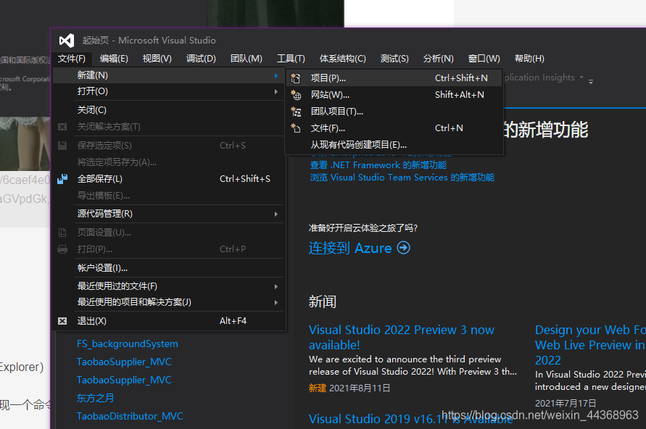Open the 帮助(H) menu

pos(529,59)
